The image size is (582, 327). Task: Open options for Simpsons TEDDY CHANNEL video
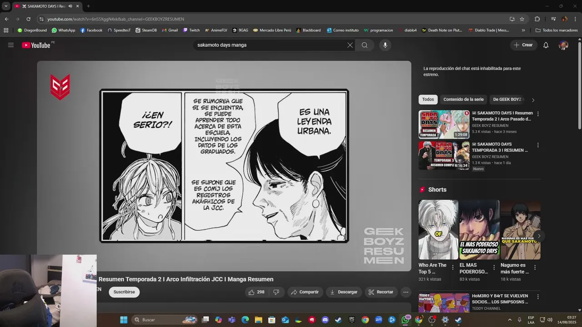point(538,297)
